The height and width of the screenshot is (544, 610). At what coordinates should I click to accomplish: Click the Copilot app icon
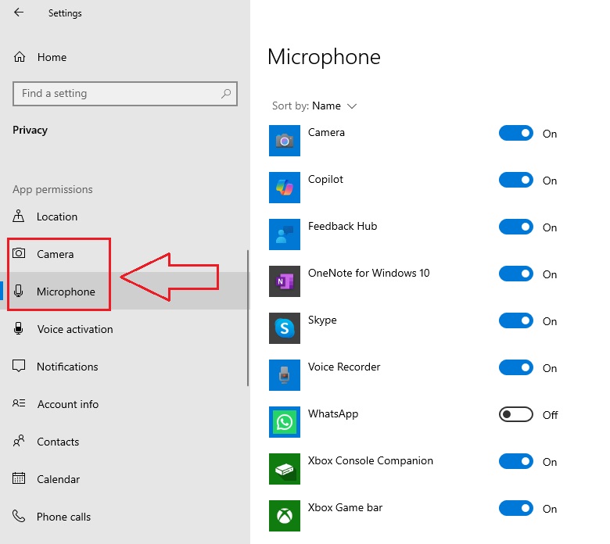[284, 188]
